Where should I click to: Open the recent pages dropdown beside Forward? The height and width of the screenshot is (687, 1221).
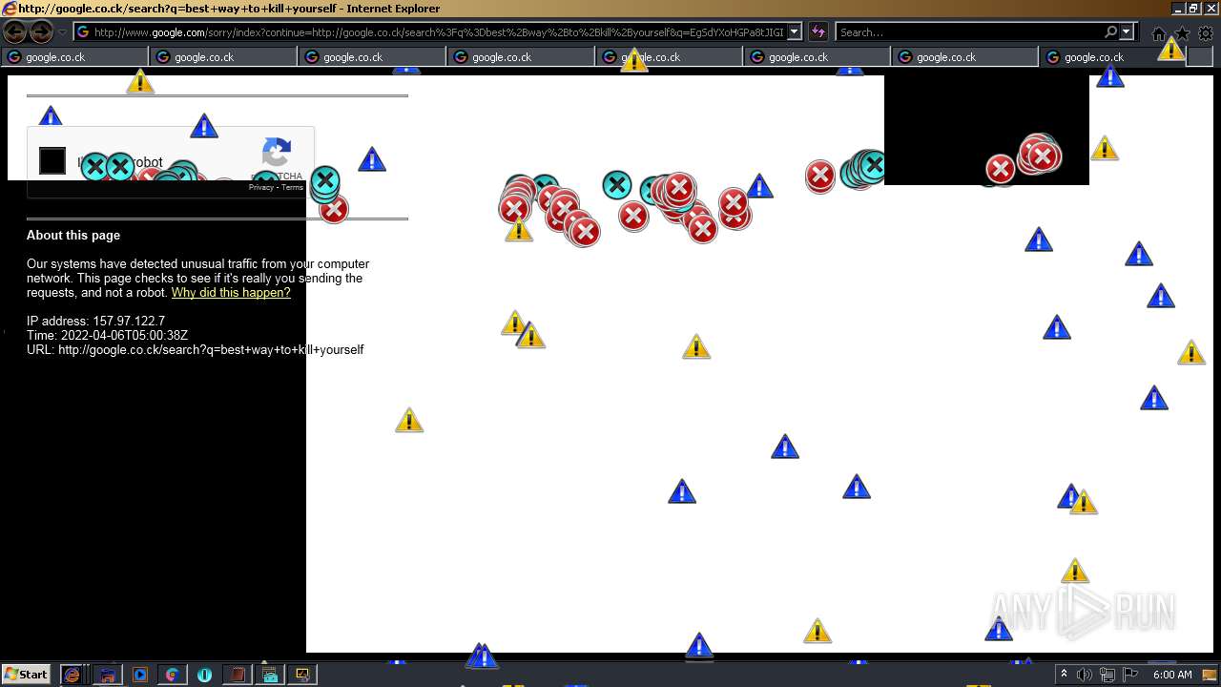tap(63, 32)
